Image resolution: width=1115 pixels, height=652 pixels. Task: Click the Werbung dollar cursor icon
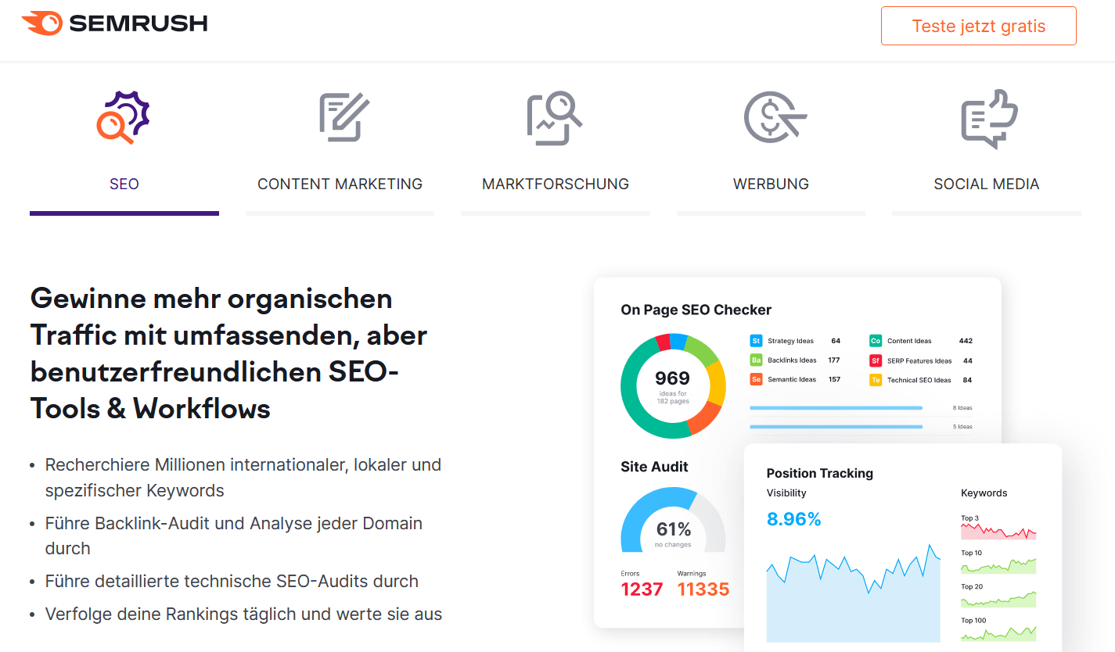pos(775,117)
